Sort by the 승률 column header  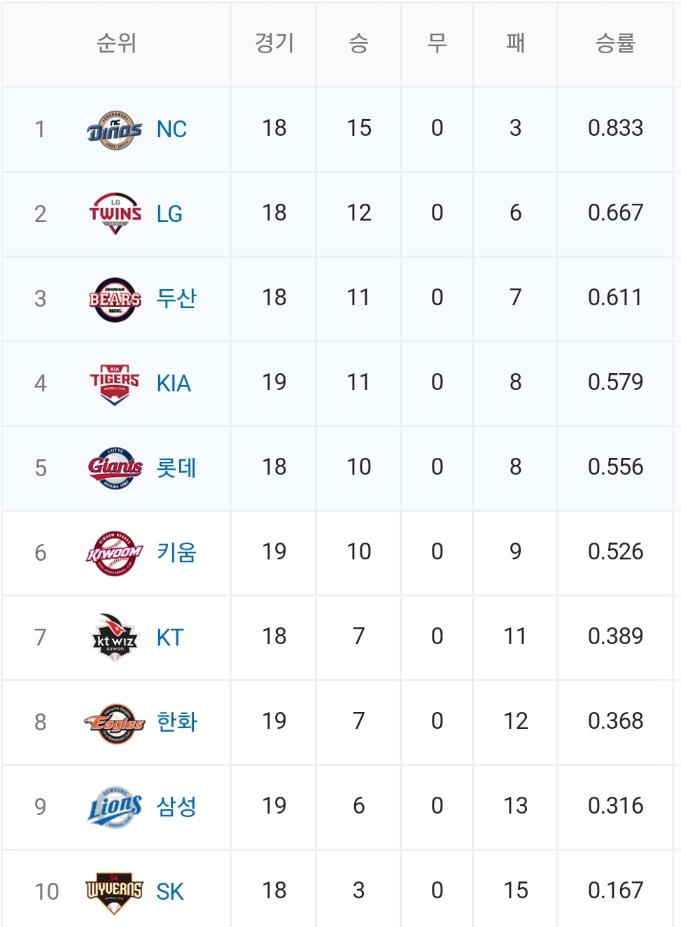click(x=615, y=43)
